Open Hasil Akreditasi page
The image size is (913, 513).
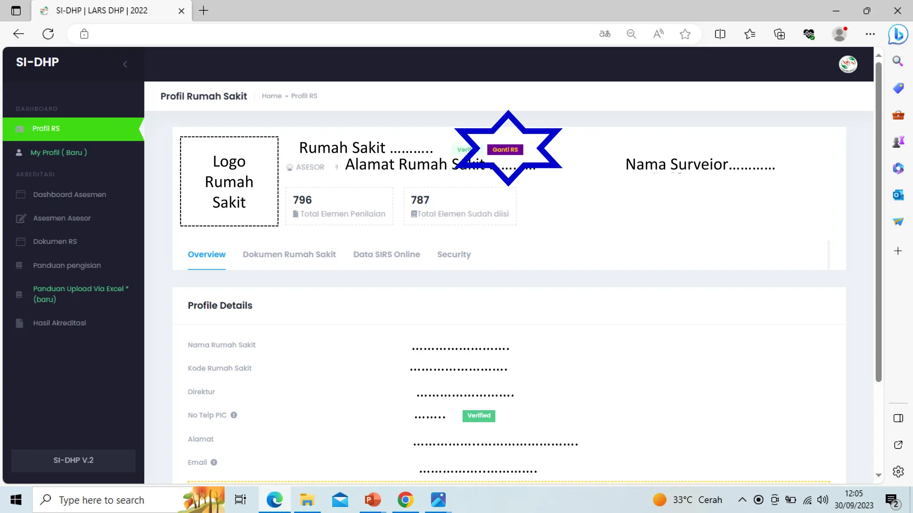[x=59, y=323]
